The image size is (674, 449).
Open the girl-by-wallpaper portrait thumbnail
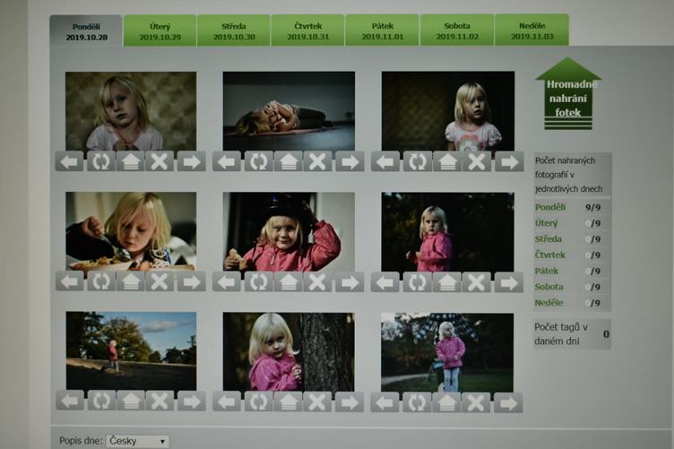[131, 111]
